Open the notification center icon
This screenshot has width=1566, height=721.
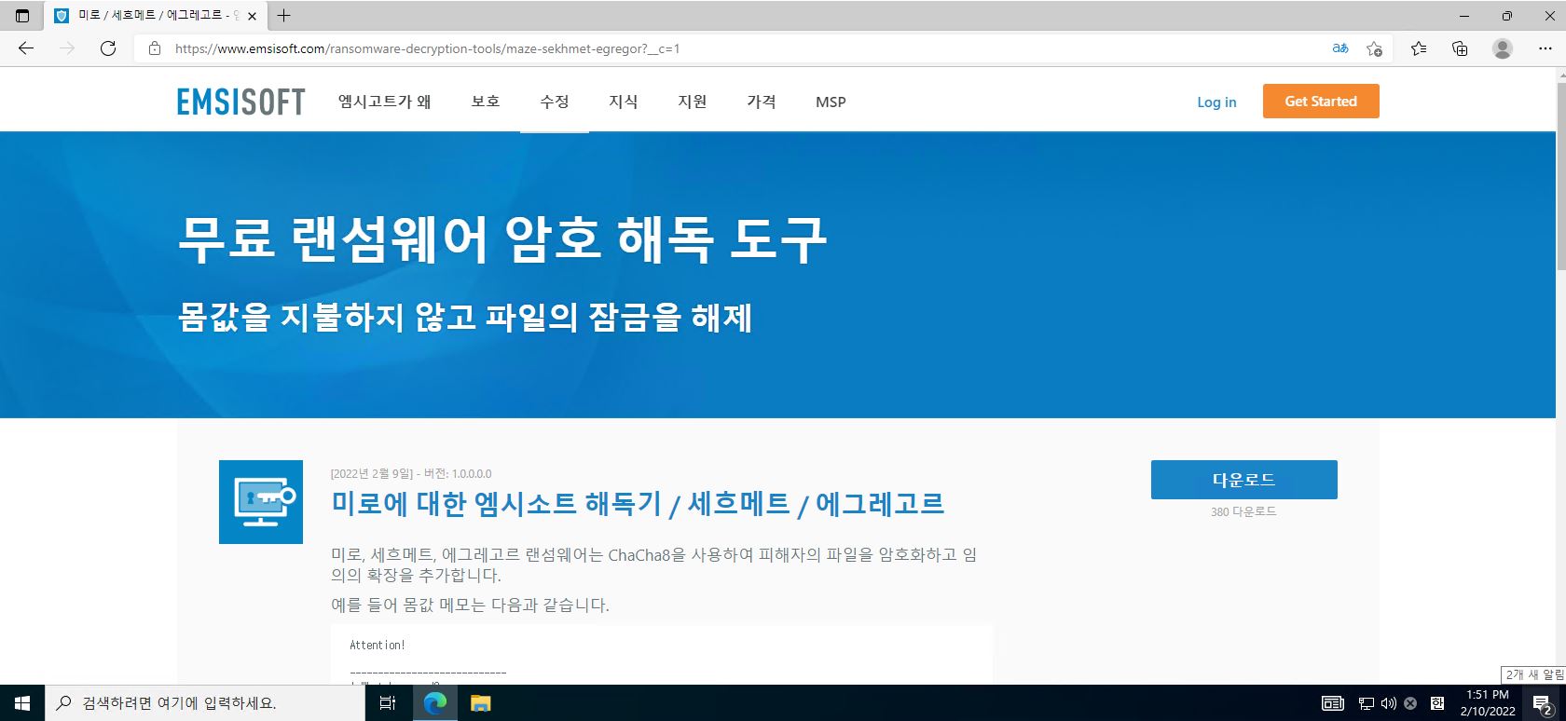point(1543,704)
